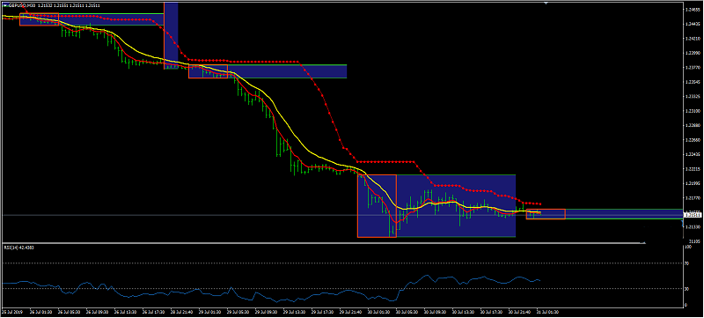The height and width of the screenshot is (318, 704).
Task: Click the RSI scale level 70 label
Action: tap(686, 263)
